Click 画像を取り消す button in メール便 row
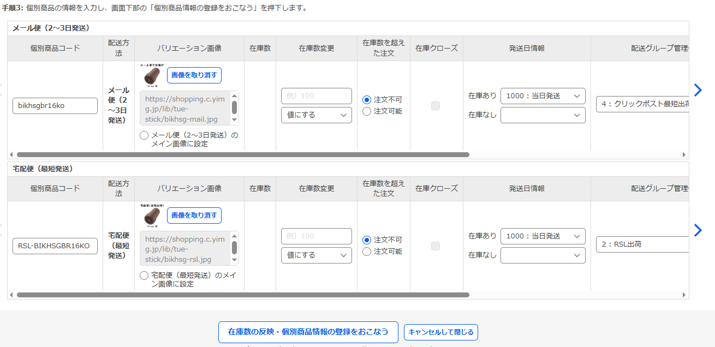715x347 pixels. coord(194,75)
